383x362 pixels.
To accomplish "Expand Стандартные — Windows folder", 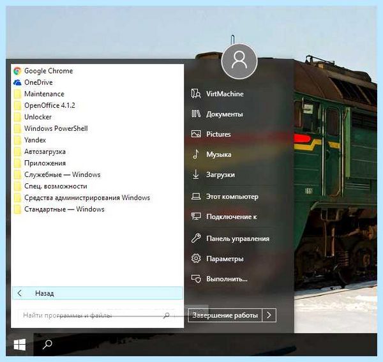I will [x=97, y=209].
